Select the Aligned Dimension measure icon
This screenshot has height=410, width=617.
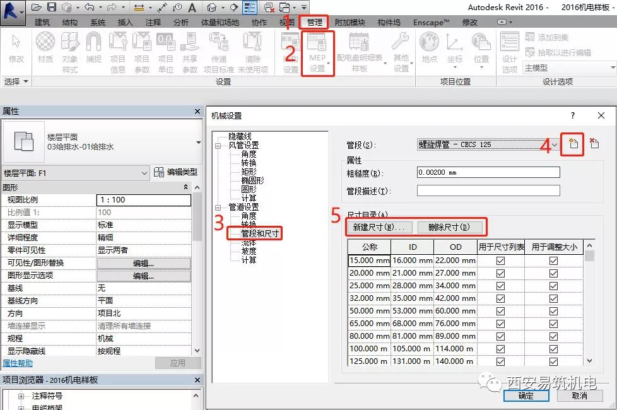(x=139, y=7)
